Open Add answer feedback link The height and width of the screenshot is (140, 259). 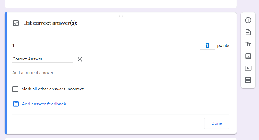tap(44, 104)
